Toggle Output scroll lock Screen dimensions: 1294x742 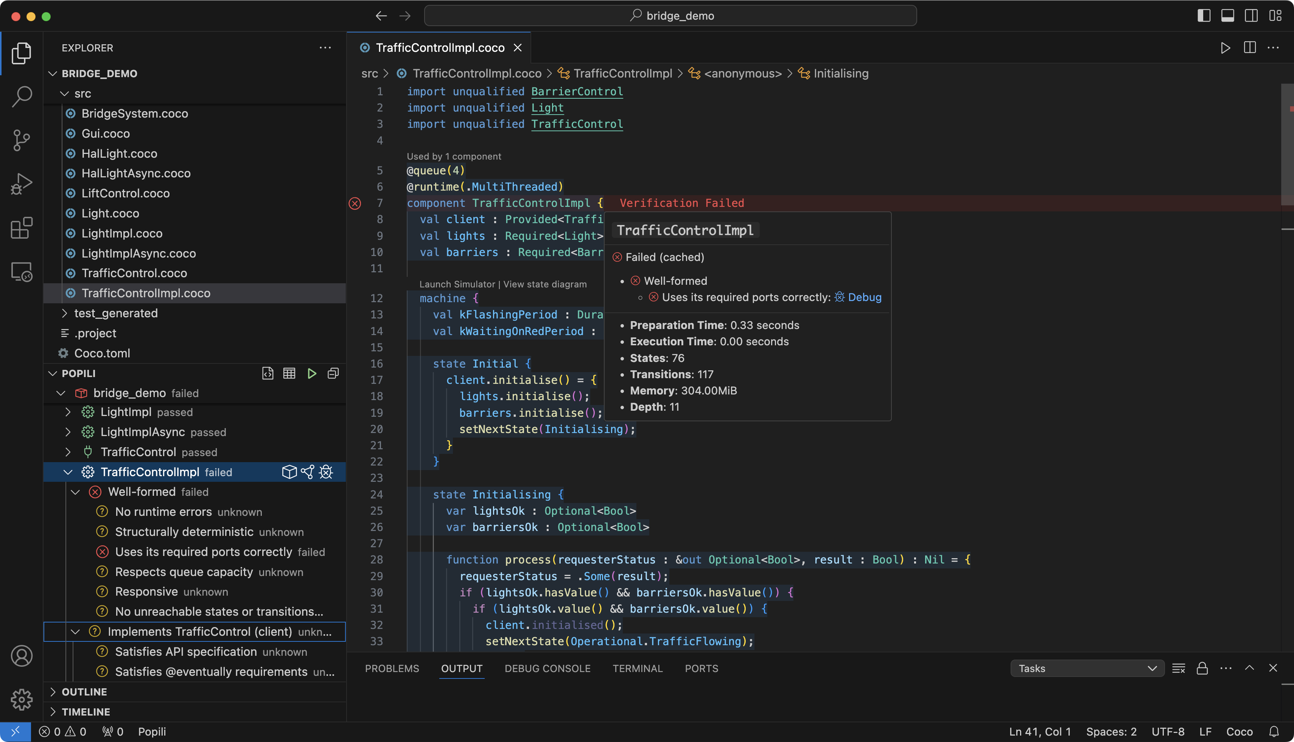1202,669
